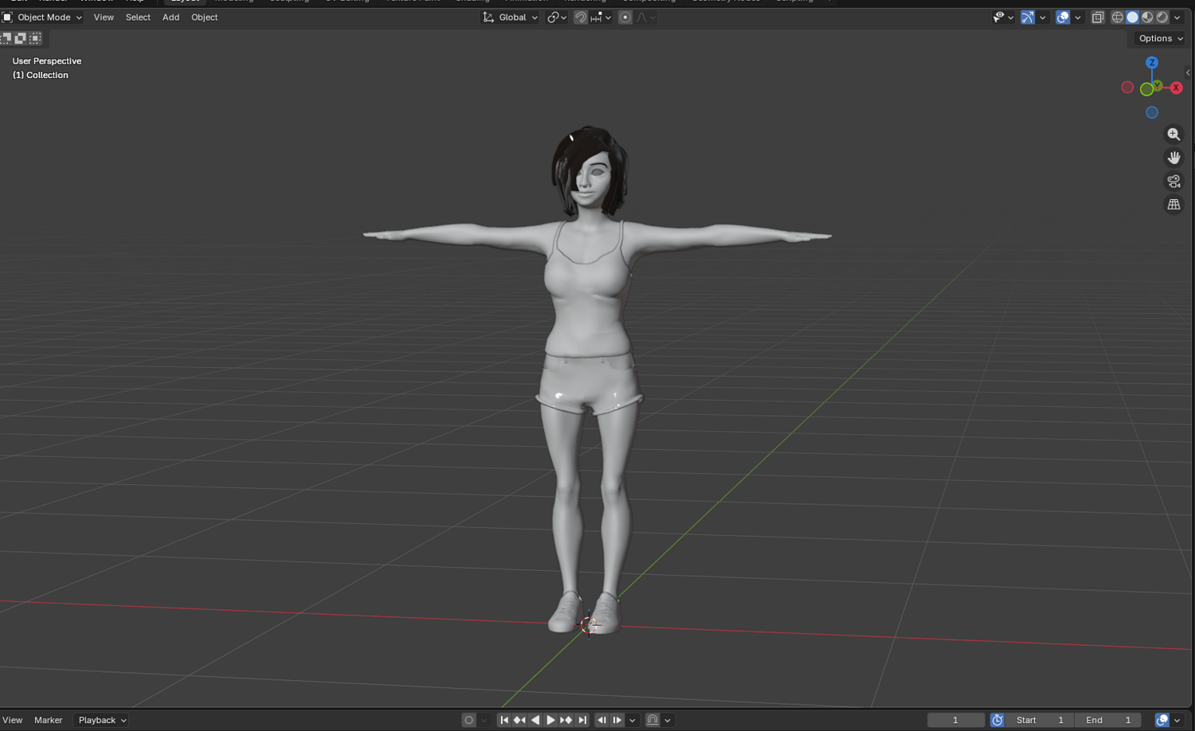Toggle snapping magnet

tap(581, 18)
